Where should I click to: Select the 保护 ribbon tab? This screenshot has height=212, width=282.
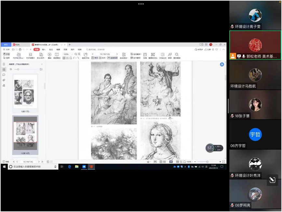point(73,49)
